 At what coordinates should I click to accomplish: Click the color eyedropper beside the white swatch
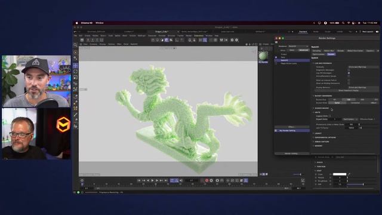[349, 174]
